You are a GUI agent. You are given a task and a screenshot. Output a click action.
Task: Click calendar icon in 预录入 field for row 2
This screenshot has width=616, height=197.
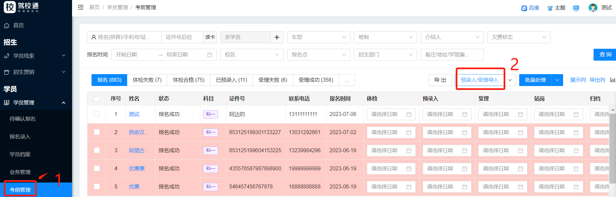[465, 132]
